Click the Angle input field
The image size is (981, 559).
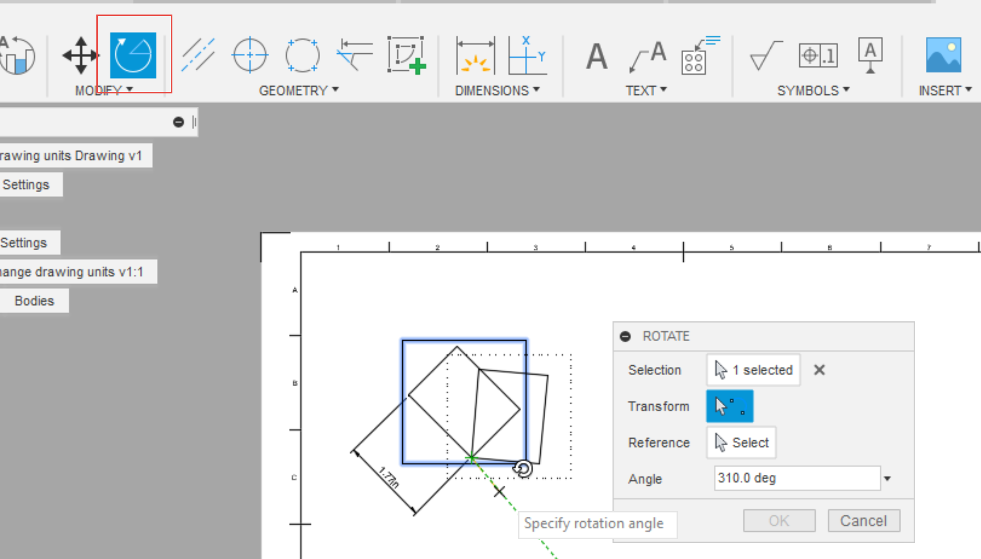(797, 478)
